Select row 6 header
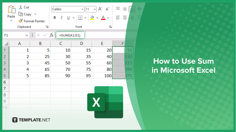This screenshot has width=236, height=132. [x=6, y=82]
